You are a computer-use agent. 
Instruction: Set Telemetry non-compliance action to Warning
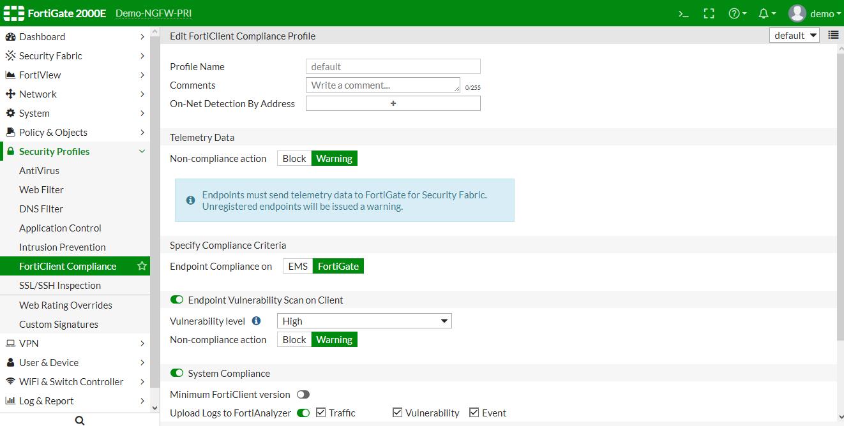[x=335, y=158]
